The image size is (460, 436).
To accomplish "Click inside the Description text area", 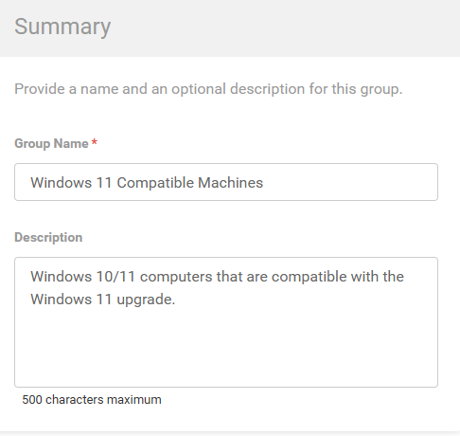I will [x=226, y=322].
